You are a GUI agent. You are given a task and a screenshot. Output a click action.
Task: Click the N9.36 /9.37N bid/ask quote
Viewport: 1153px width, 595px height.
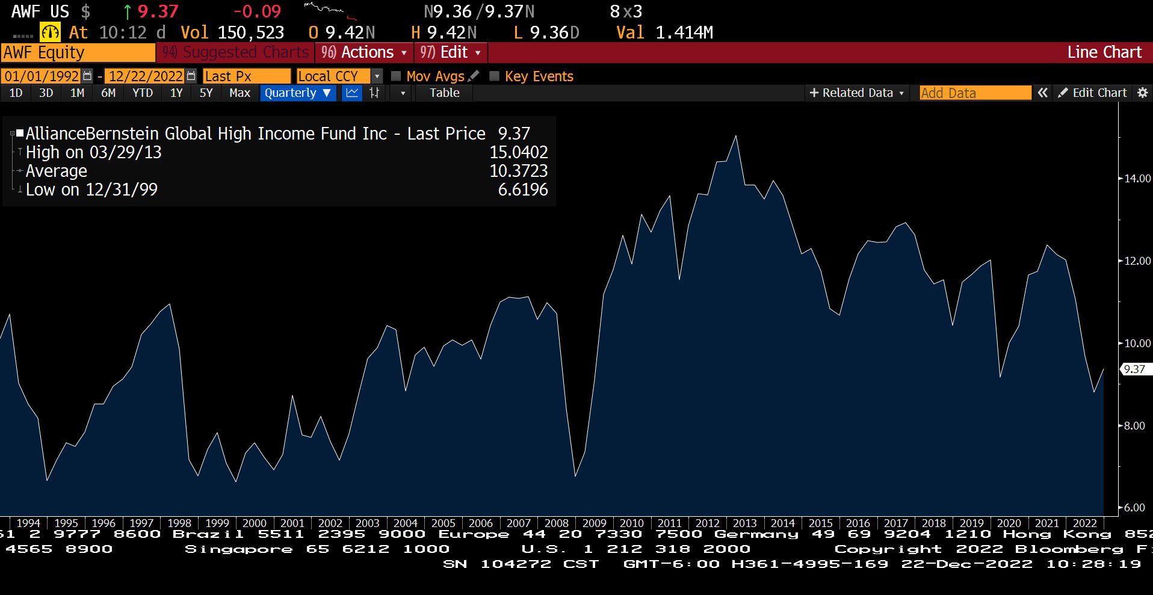click(x=479, y=11)
